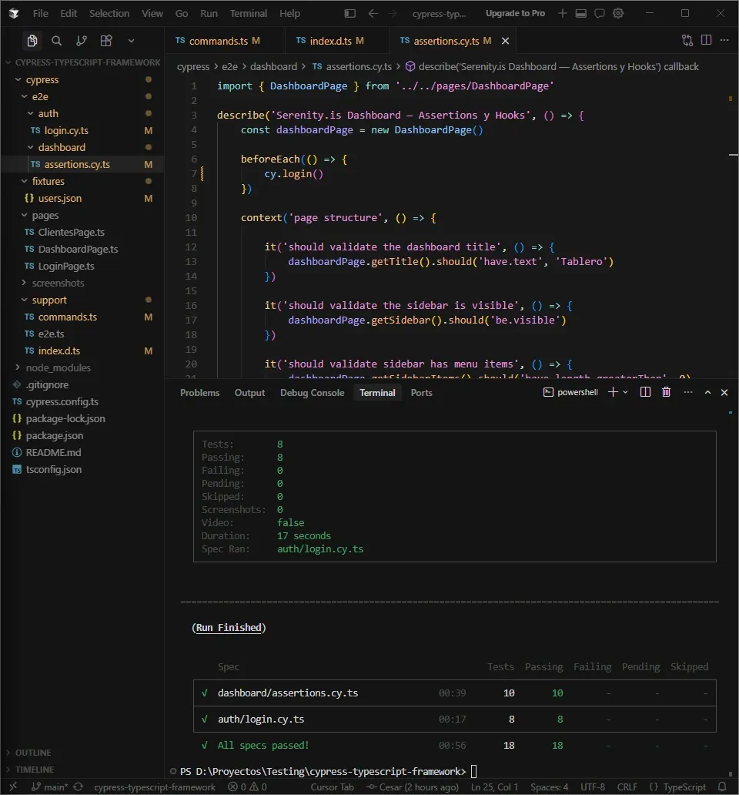Open the Terminal menu
Viewport: 739px width, 795px height.
coord(248,13)
